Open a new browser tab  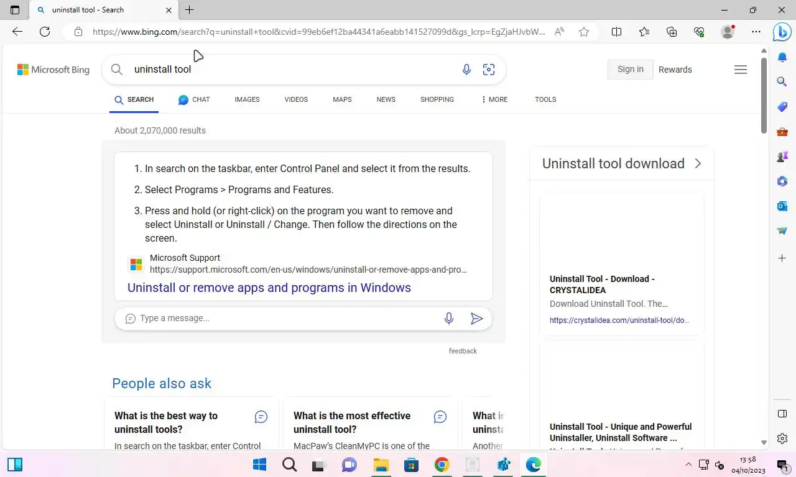click(x=189, y=10)
